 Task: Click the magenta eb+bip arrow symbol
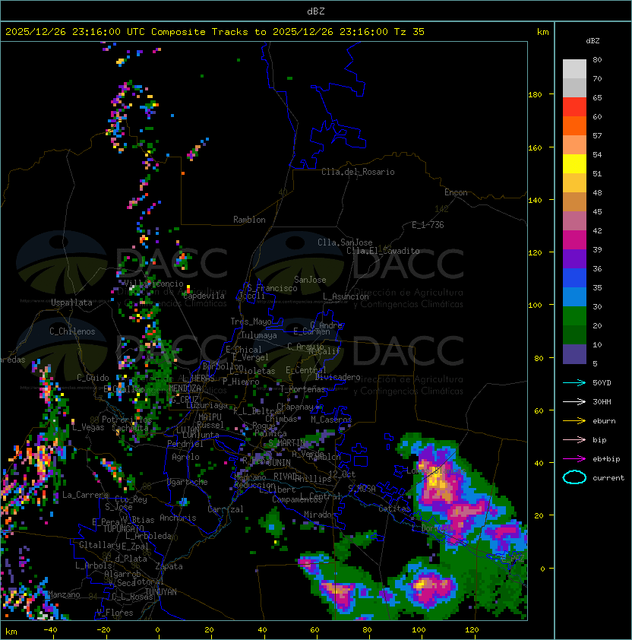tap(574, 459)
